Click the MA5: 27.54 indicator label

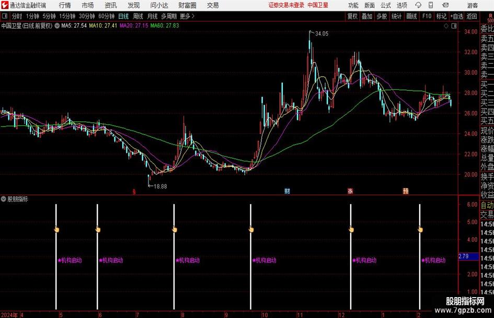(74, 26)
